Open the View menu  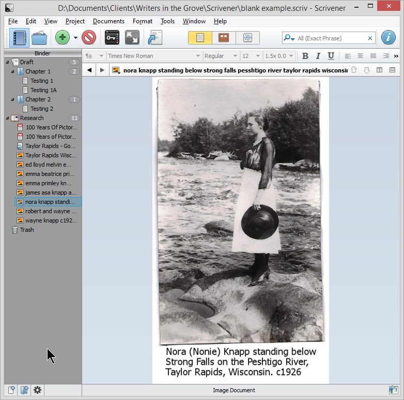[51, 21]
